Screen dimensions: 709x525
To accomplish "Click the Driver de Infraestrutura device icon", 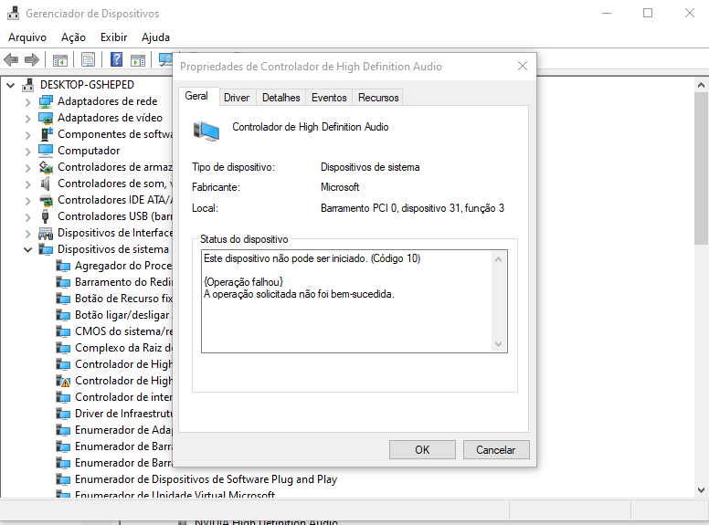I will click(63, 414).
